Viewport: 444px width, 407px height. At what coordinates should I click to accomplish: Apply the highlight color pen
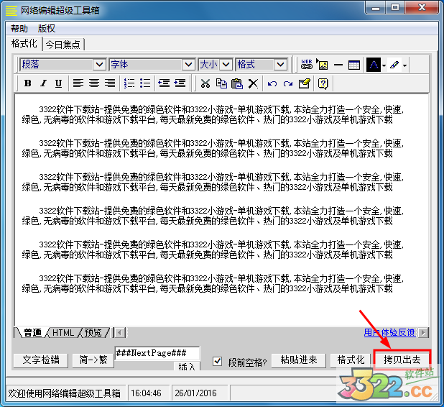(x=394, y=65)
